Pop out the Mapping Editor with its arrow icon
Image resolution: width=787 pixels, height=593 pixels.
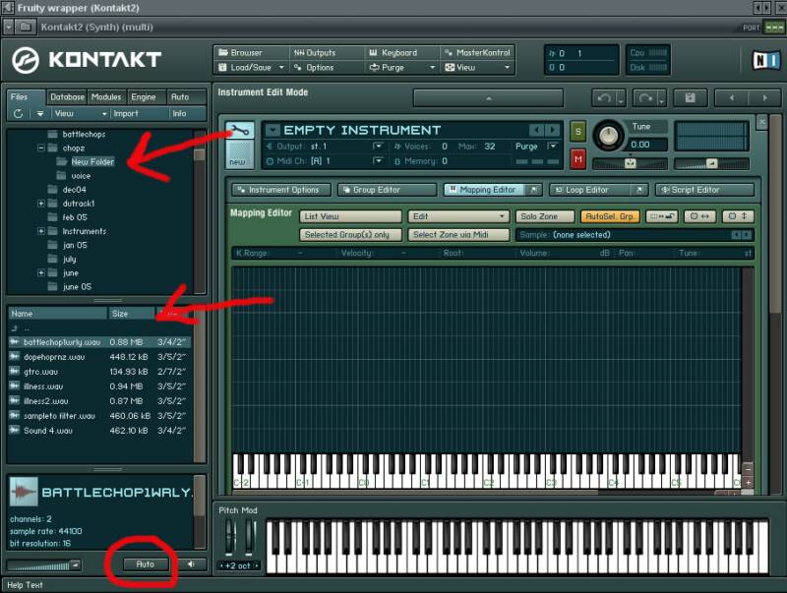pos(533,190)
